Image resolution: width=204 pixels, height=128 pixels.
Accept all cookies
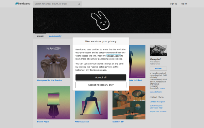click(101, 77)
